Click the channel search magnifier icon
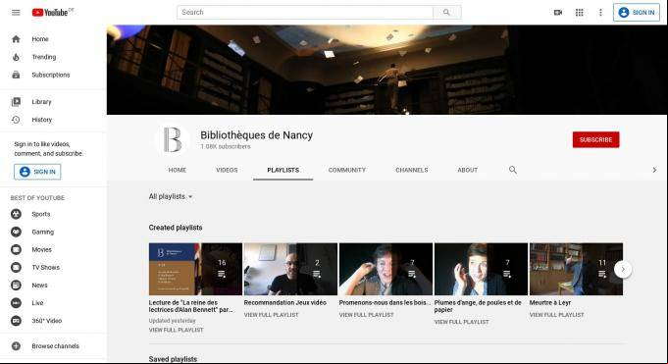This screenshot has height=364, width=668. [513, 170]
